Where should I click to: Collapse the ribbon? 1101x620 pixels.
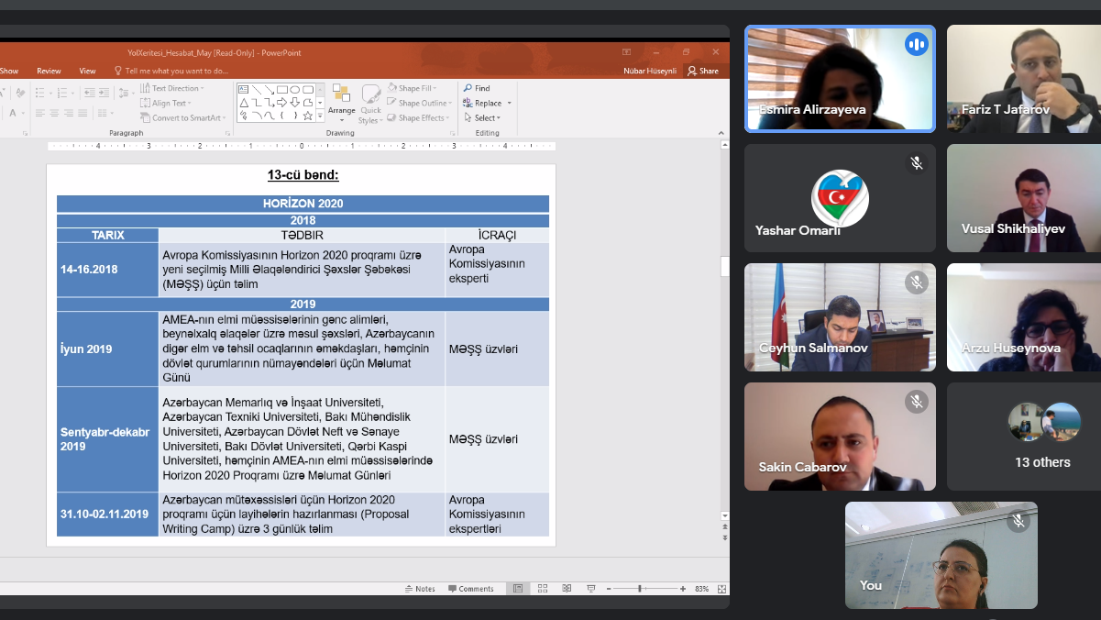pyautogui.click(x=722, y=133)
